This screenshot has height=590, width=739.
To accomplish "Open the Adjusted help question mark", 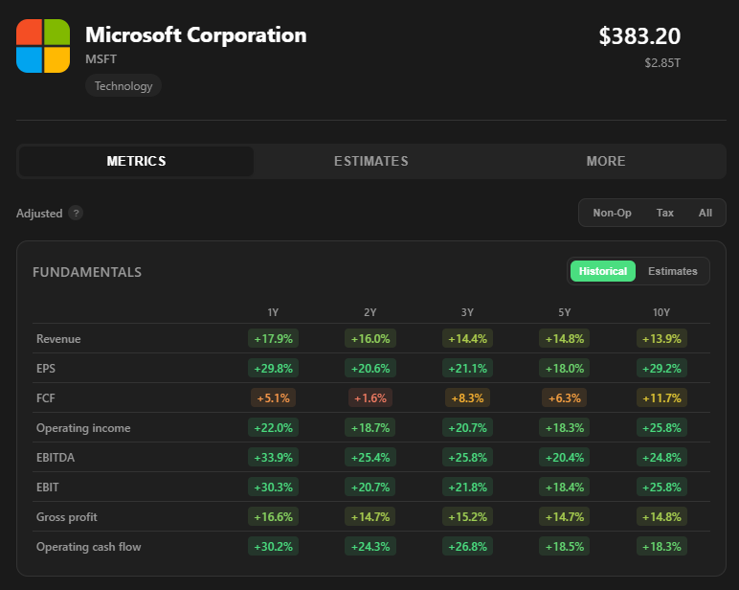I will coord(76,214).
